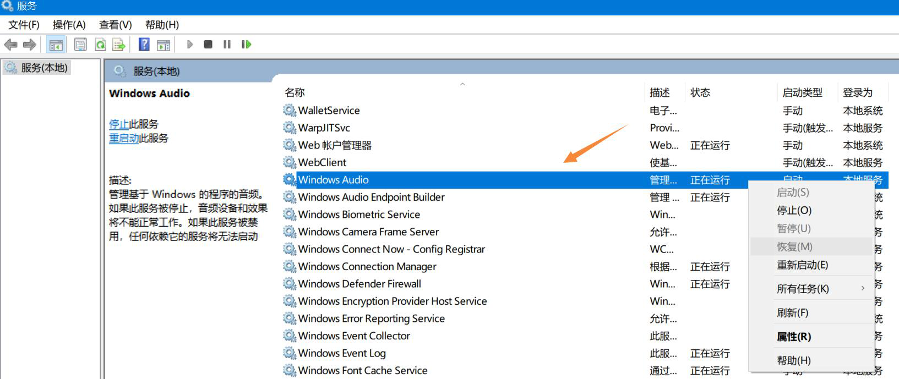The image size is (899, 379).
Task: Select WarpJITSvc name text
Action: [x=324, y=128]
